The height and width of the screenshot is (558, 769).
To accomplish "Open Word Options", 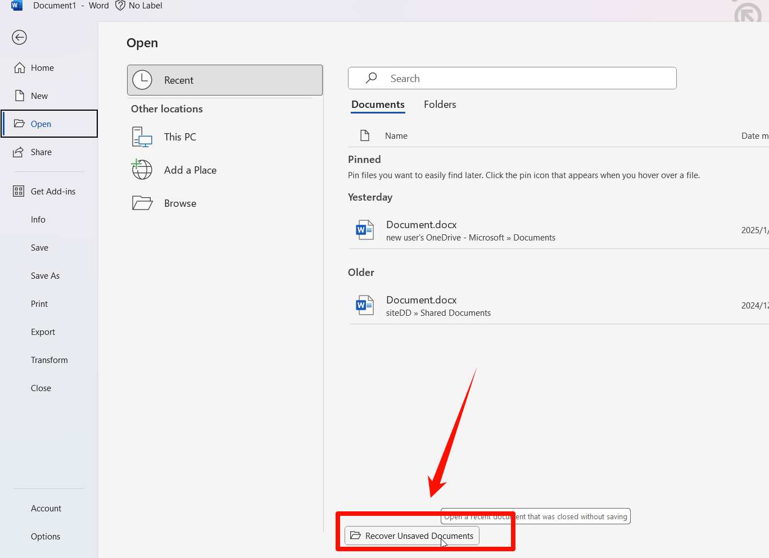I will (x=46, y=537).
